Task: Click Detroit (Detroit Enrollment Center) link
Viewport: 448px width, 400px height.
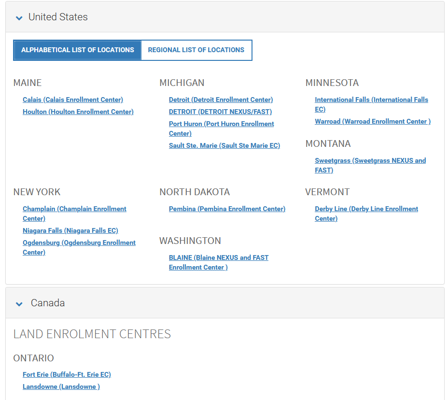Action: click(221, 100)
